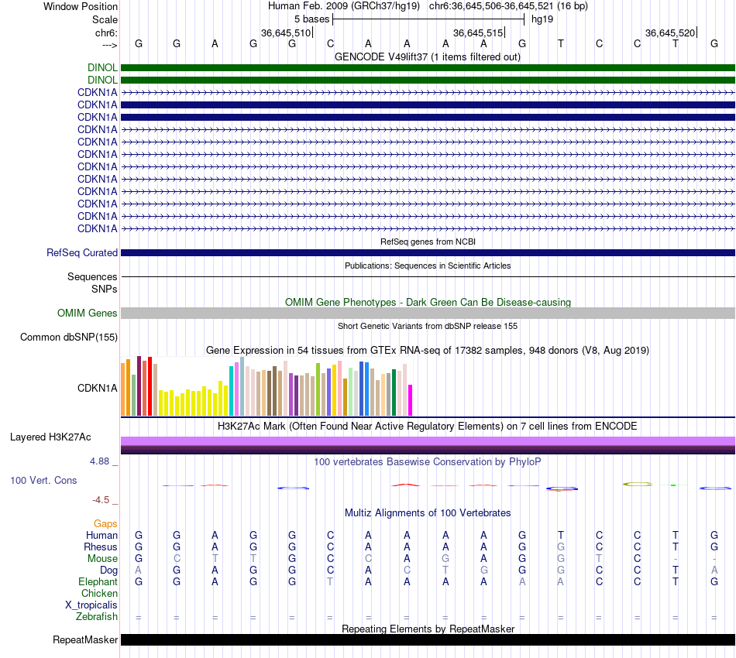
Task: Click the hg19 label beside the scale bar
Action: [x=542, y=19]
